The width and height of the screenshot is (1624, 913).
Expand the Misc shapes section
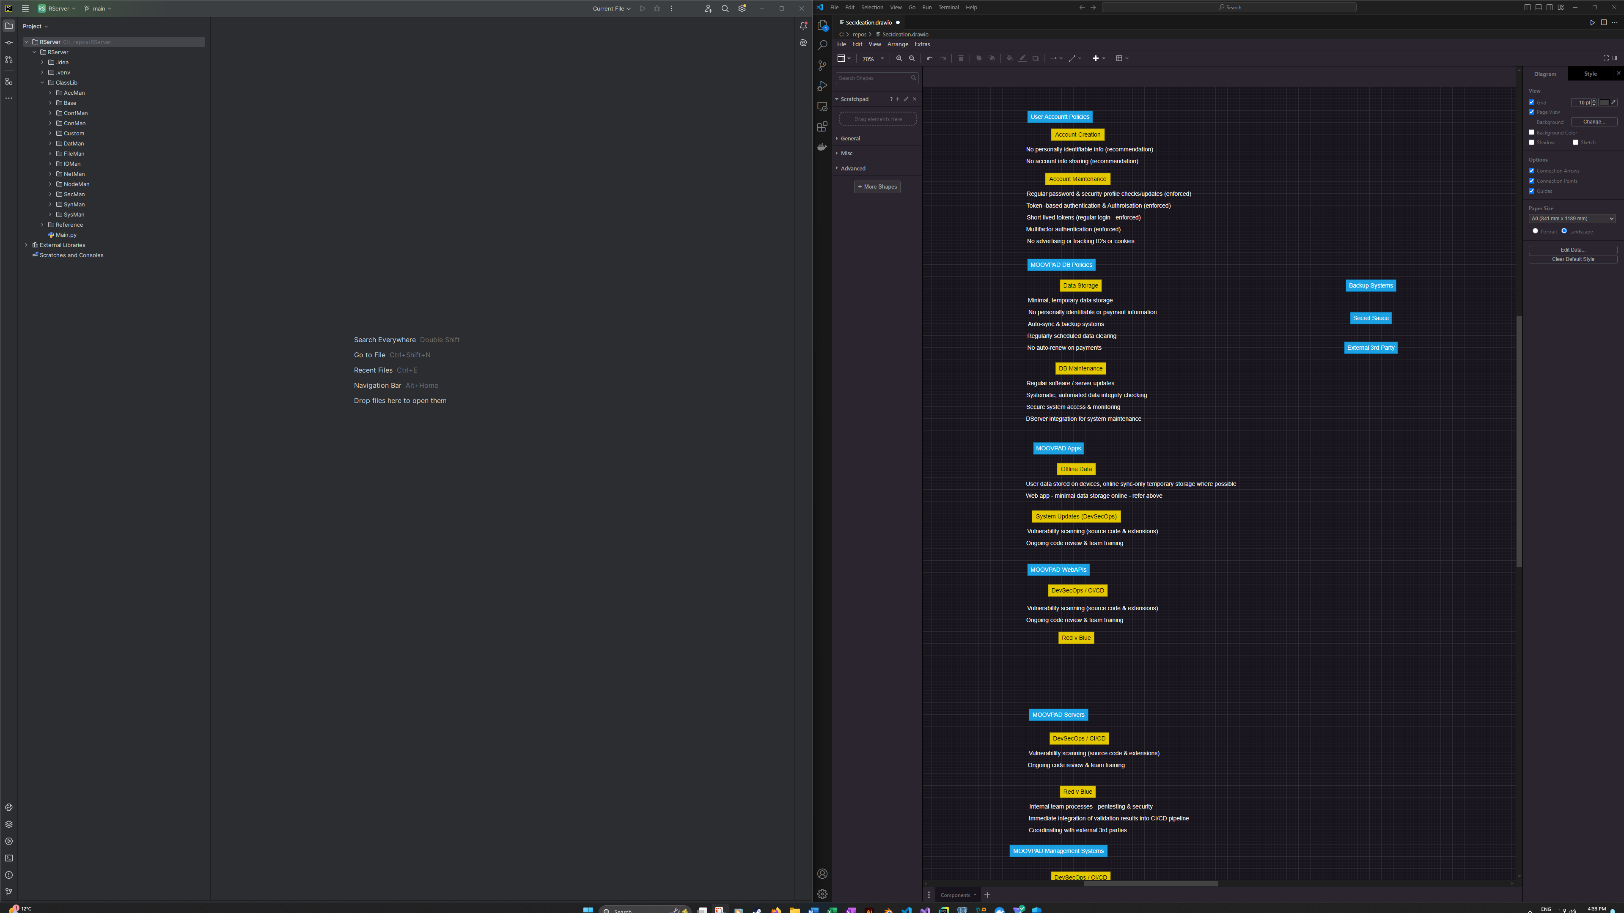click(846, 153)
